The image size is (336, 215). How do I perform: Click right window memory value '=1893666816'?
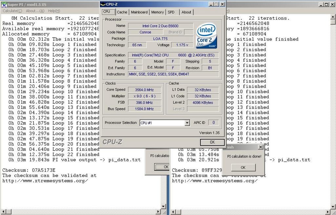point(253,29)
